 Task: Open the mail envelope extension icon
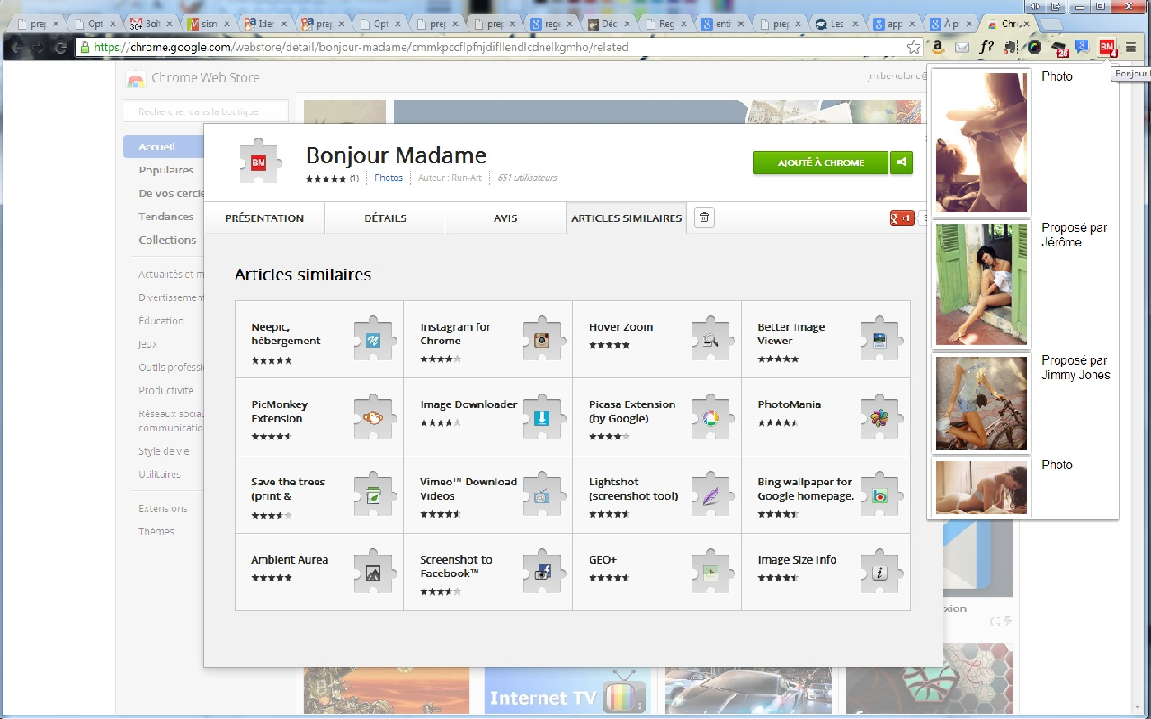coord(962,47)
